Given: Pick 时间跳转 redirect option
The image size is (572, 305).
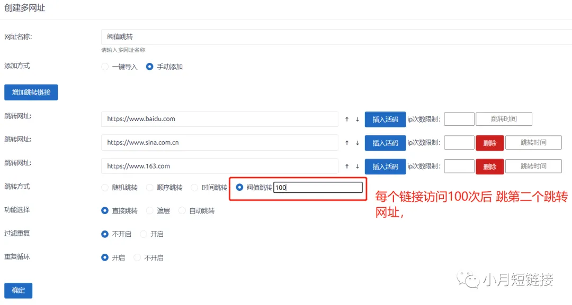Looking at the screenshot, I should [194, 188].
